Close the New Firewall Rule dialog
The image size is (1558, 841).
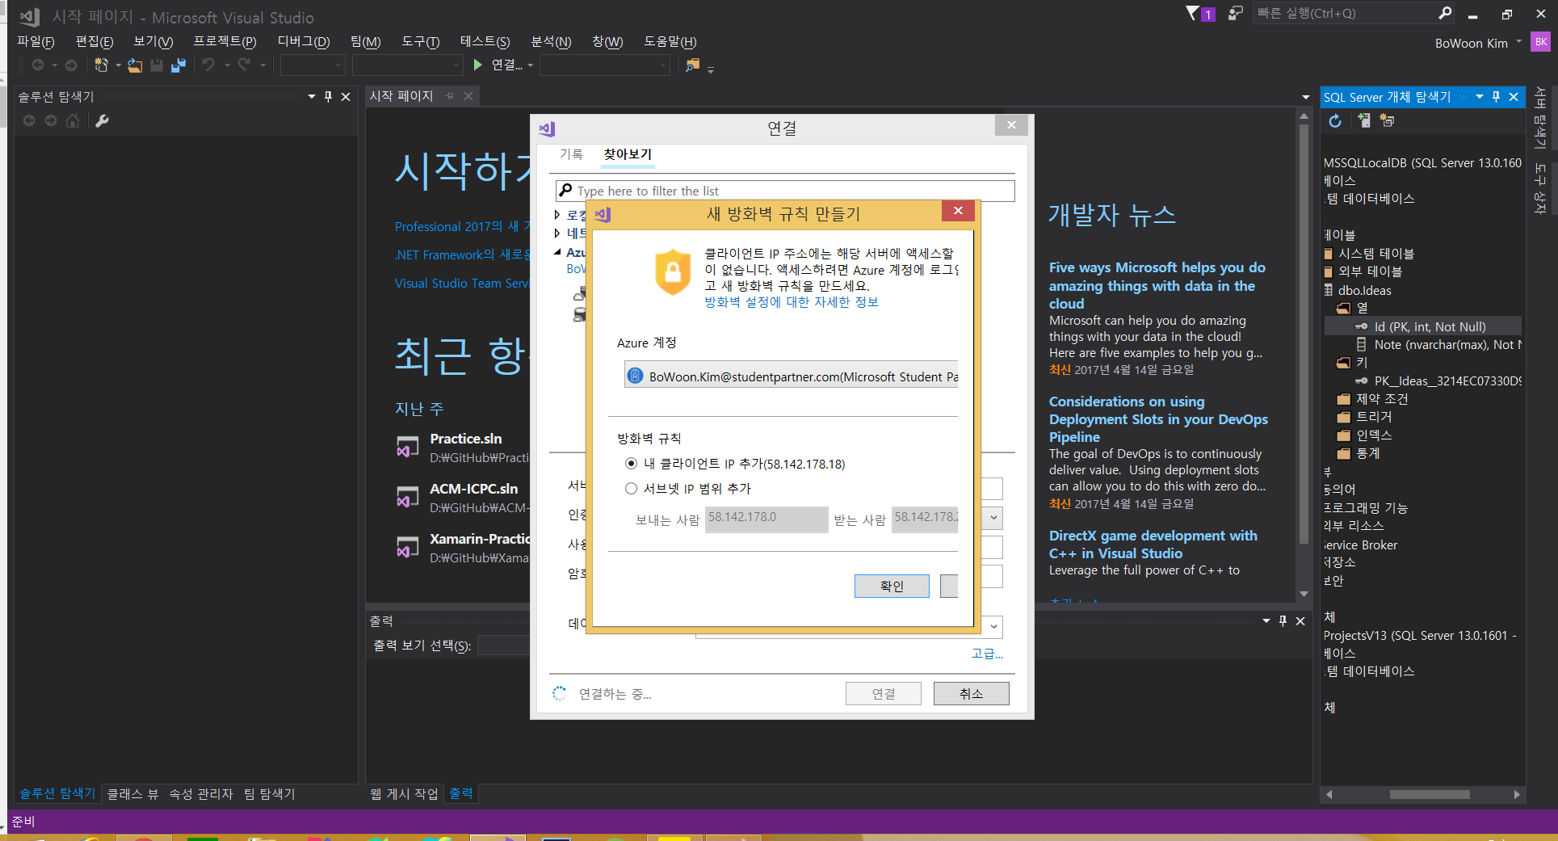958,211
